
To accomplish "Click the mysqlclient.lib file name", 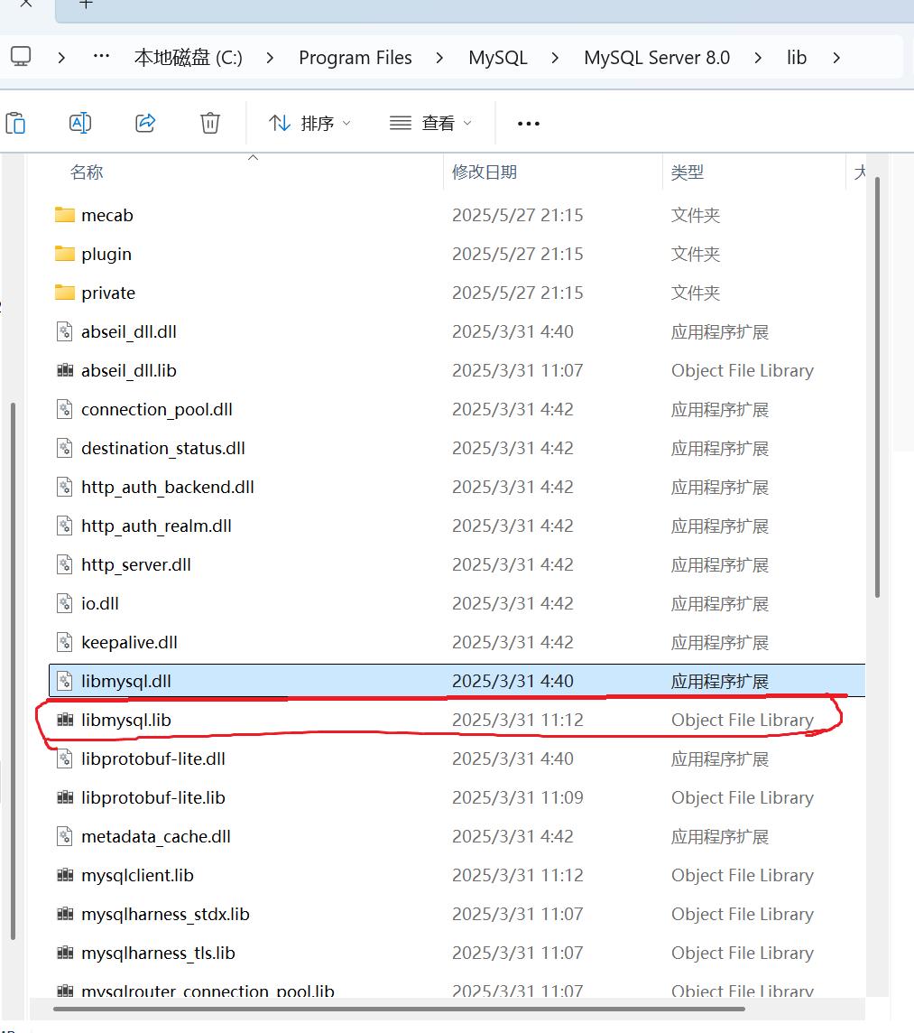I will coord(137,876).
